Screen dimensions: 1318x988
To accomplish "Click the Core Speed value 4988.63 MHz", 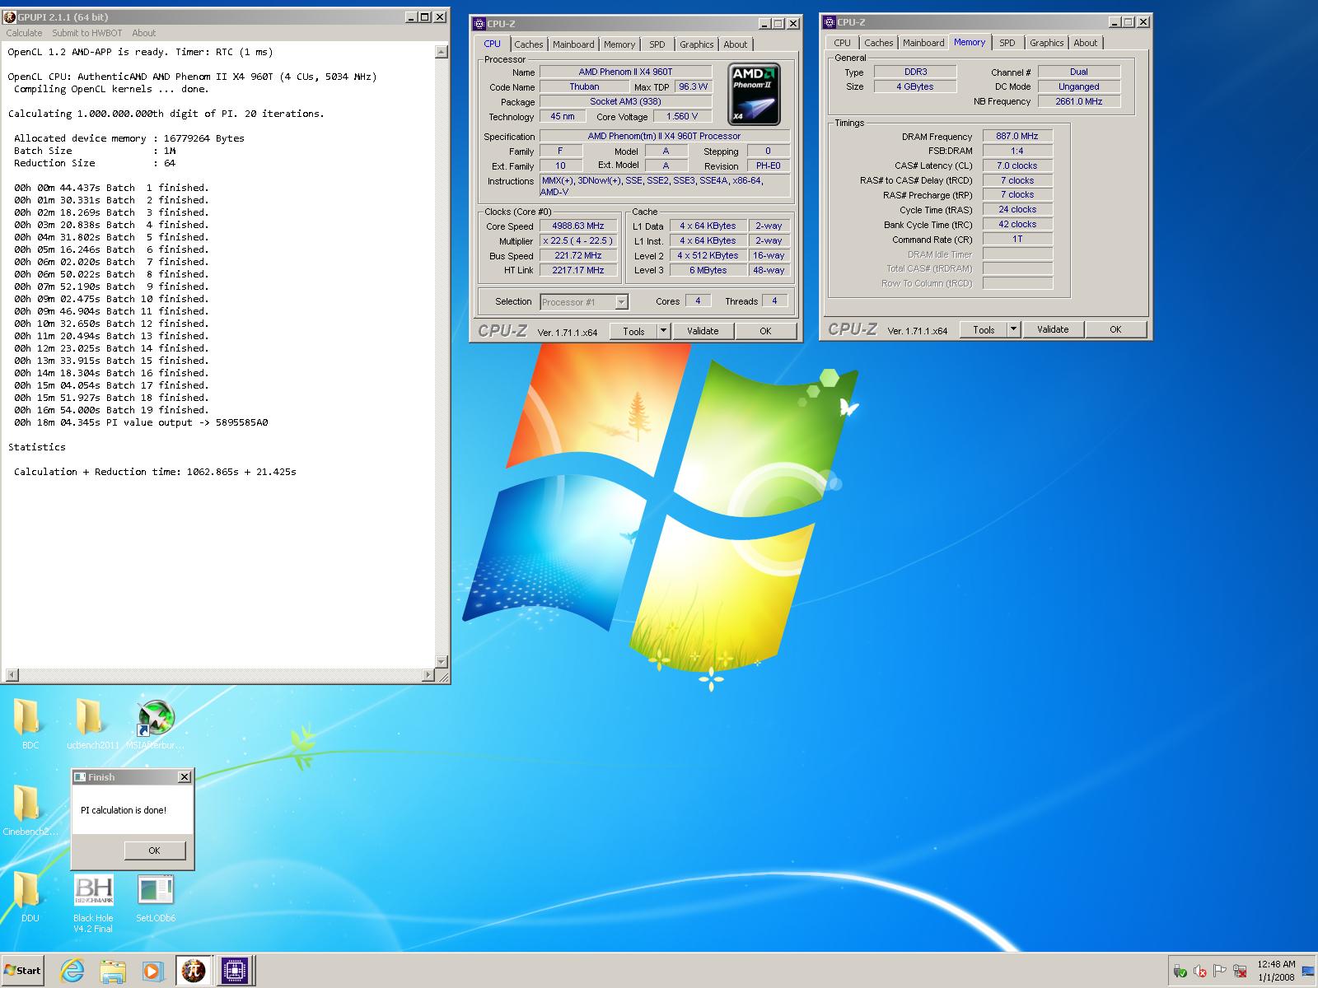I will [577, 226].
